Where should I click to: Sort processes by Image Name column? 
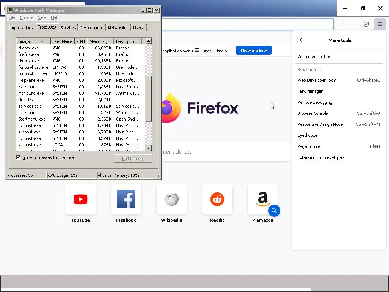click(x=33, y=41)
